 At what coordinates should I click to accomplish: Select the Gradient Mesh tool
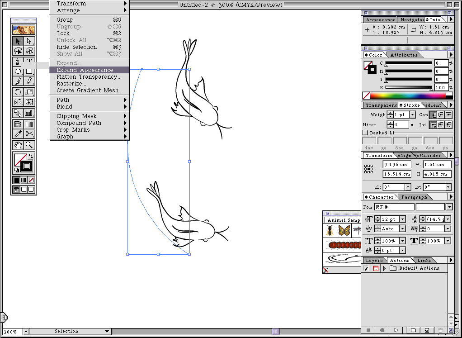pyautogui.click(x=18, y=124)
